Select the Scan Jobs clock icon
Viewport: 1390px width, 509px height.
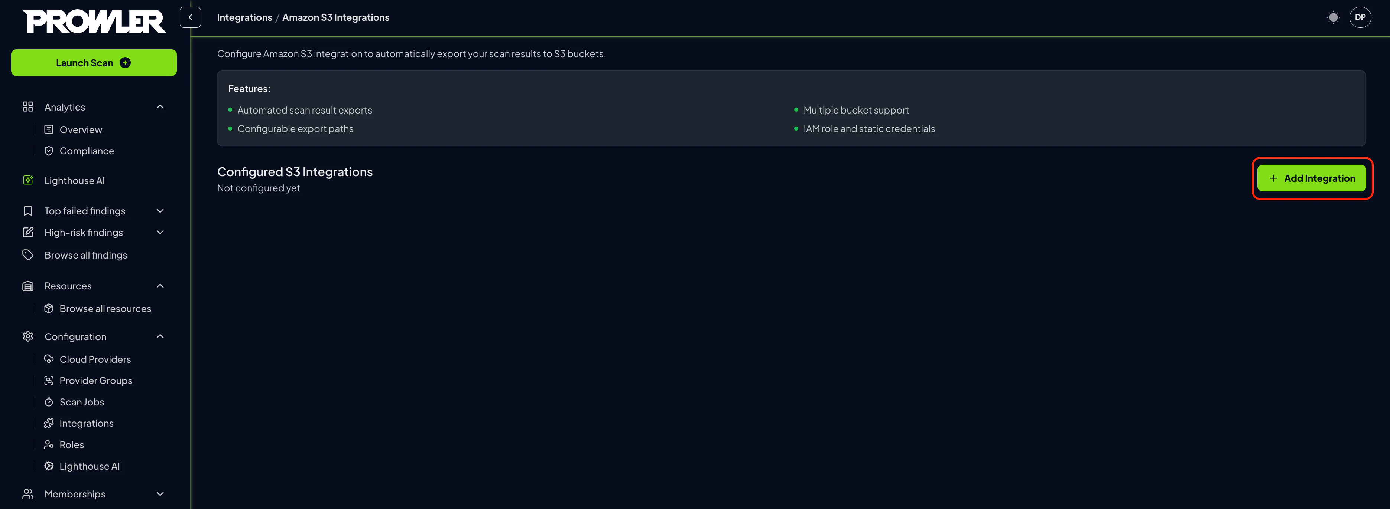click(x=49, y=402)
